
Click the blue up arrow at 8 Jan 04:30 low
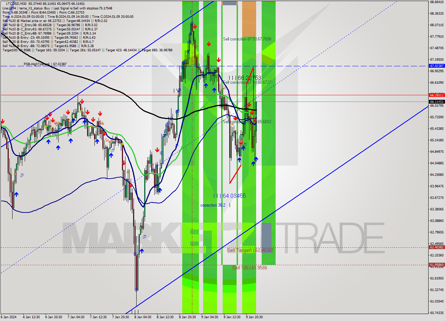click(x=142, y=251)
